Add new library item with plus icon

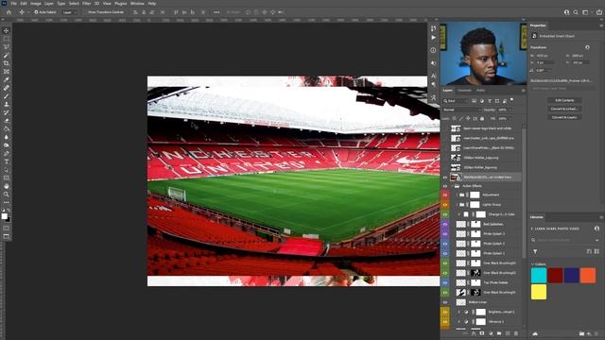(x=589, y=333)
